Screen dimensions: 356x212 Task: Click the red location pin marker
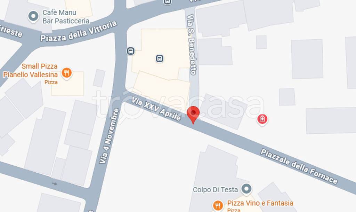coord(193,115)
